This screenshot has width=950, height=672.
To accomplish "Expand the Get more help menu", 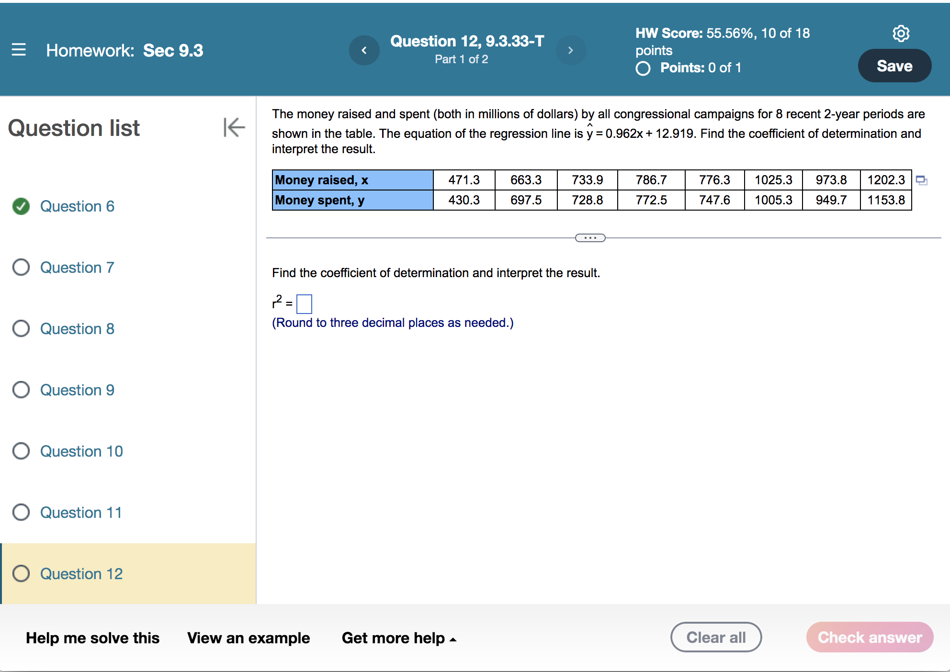I will pyautogui.click(x=398, y=638).
